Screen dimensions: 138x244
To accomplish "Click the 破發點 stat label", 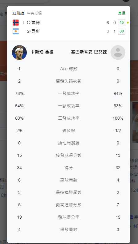I will tap(68, 131).
